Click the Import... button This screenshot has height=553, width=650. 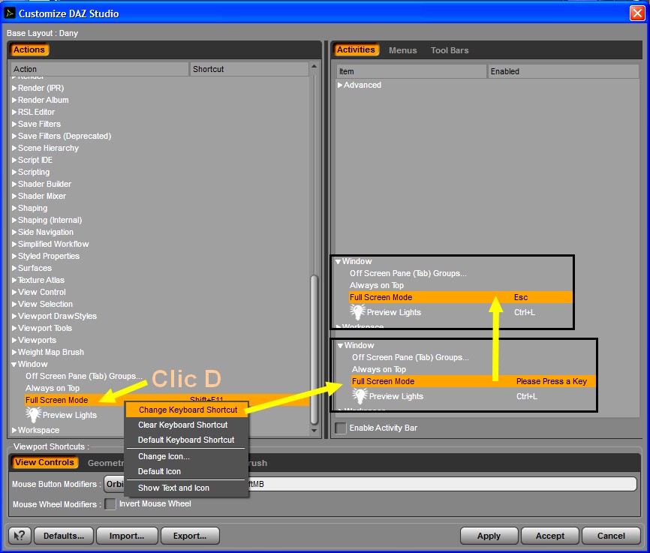coord(127,536)
